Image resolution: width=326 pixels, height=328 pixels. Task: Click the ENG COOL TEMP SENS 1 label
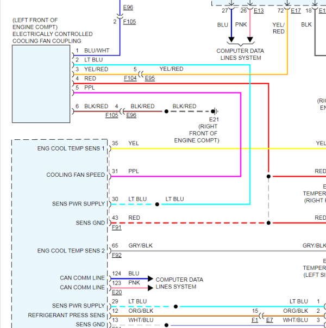pyautogui.click(x=71, y=148)
